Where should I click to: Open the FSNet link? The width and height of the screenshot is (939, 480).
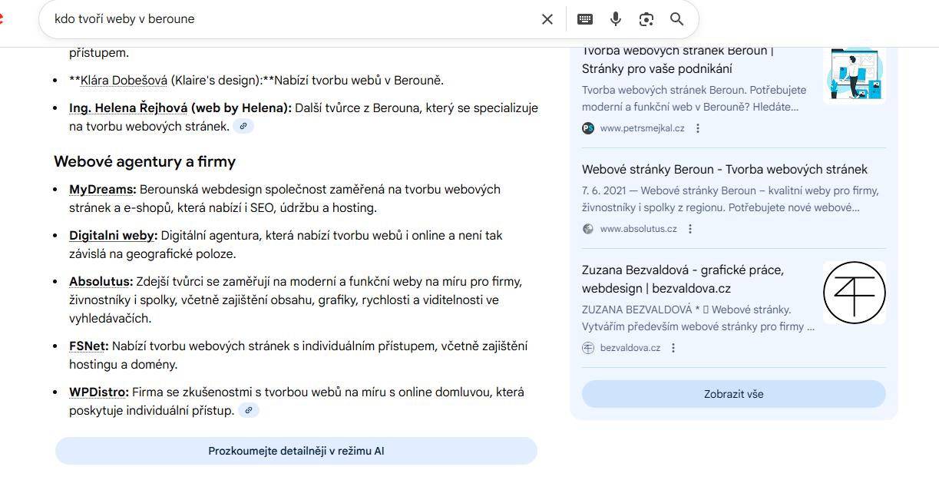[x=88, y=346]
